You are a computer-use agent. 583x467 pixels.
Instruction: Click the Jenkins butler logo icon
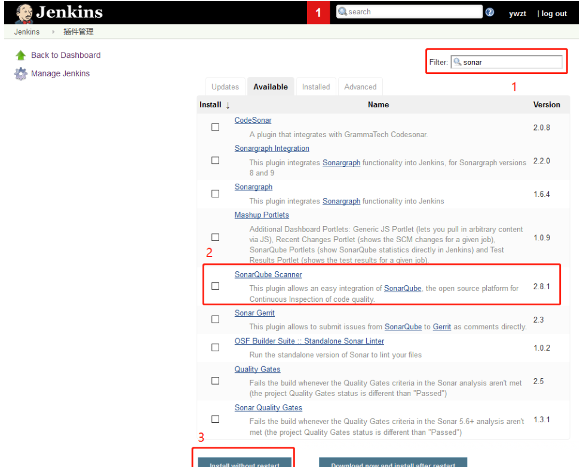[24, 13]
